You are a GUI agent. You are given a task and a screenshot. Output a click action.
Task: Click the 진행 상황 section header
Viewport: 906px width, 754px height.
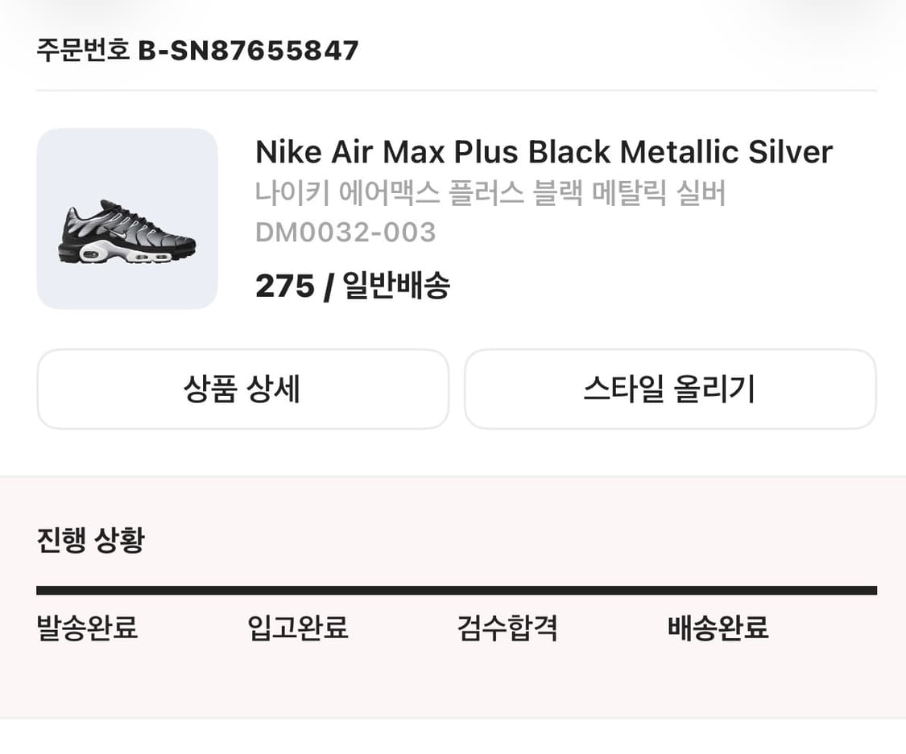89,540
